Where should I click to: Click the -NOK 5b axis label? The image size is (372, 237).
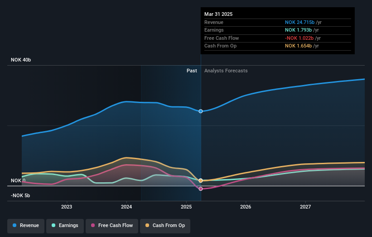20,195
